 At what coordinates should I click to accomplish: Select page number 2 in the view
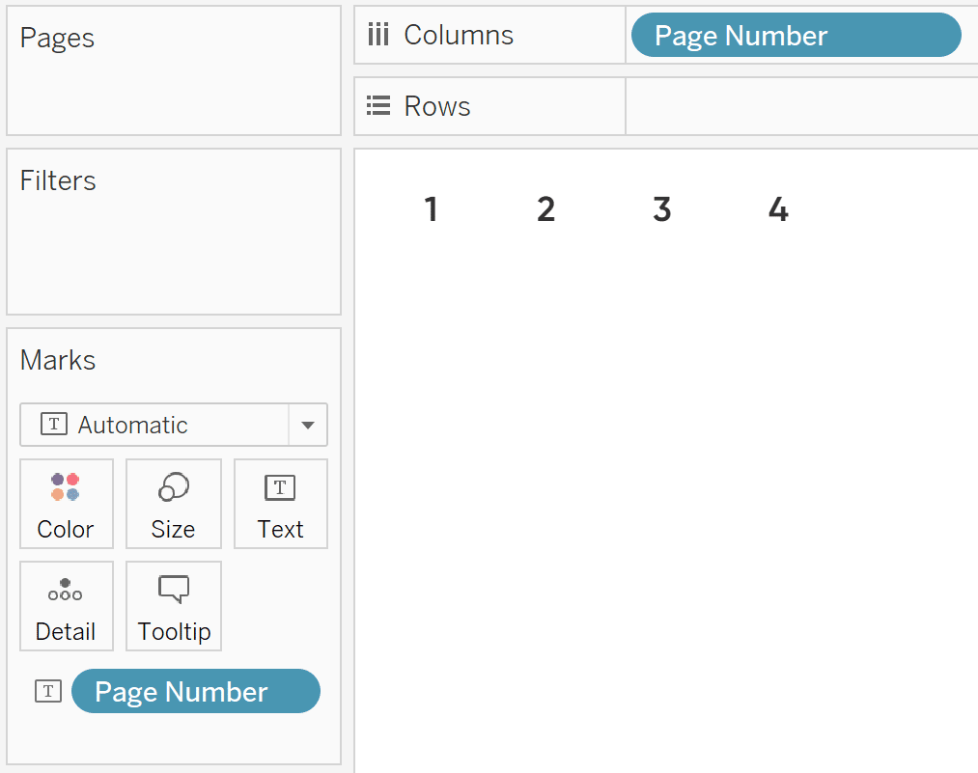[546, 209]
